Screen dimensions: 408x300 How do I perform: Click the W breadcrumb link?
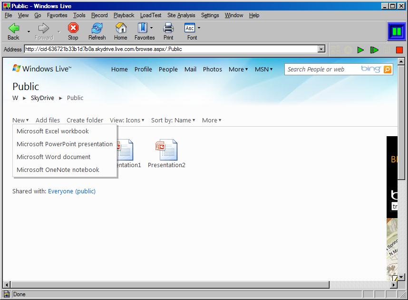15,98
